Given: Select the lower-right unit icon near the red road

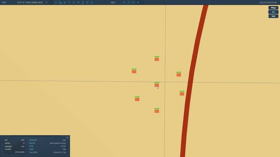Looking at the screenshot, I should [x=182, y=93].
